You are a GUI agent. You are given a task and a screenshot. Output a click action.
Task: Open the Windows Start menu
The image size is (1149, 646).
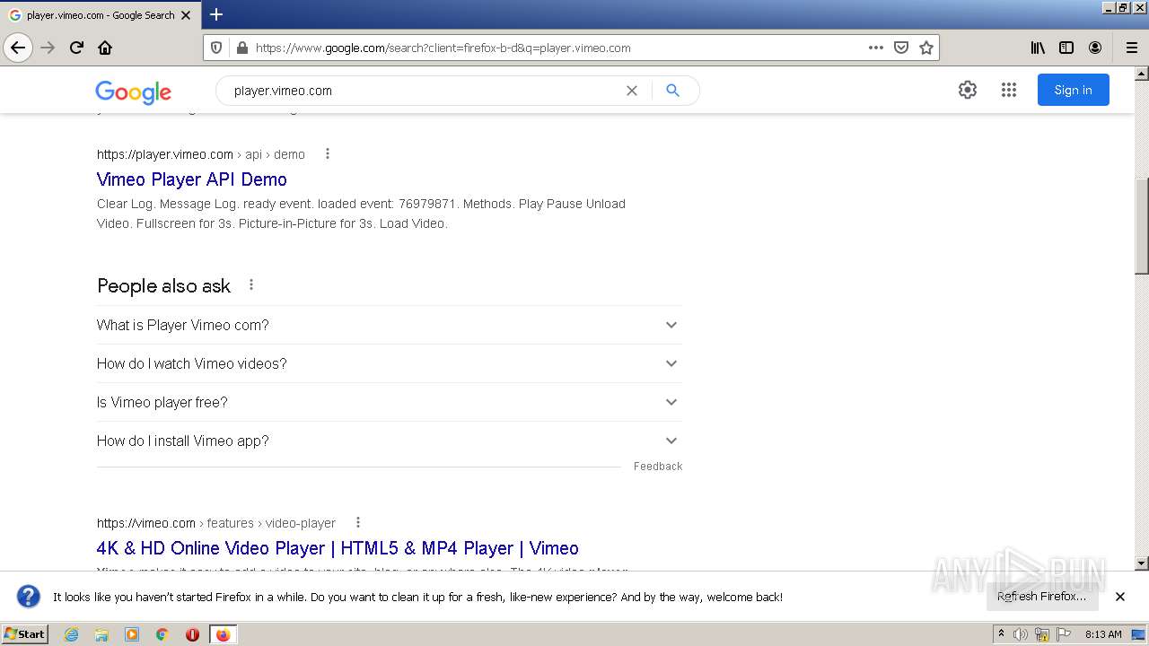(x=25, y=634)
